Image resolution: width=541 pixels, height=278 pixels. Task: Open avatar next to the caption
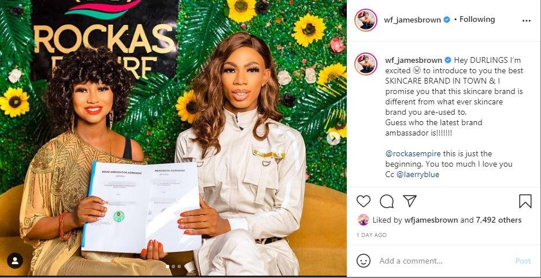point(366,64)
